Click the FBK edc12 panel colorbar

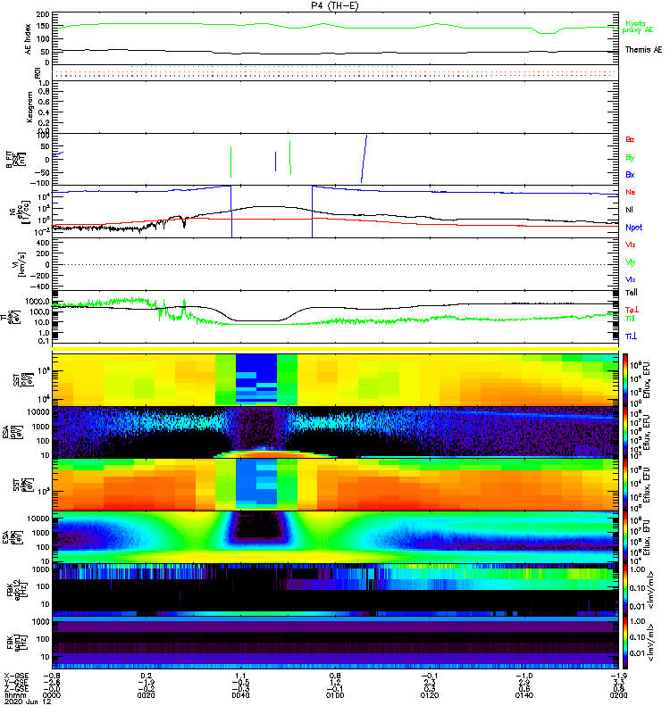coord(625,590)
